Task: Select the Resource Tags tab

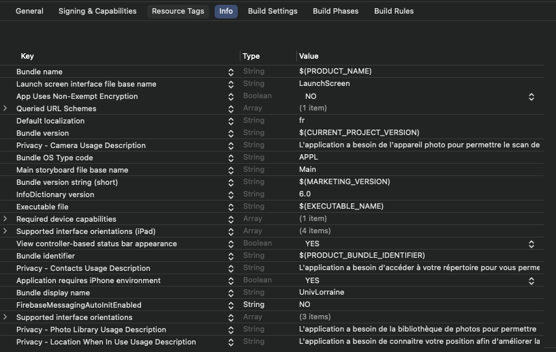Action: (178, 11)
